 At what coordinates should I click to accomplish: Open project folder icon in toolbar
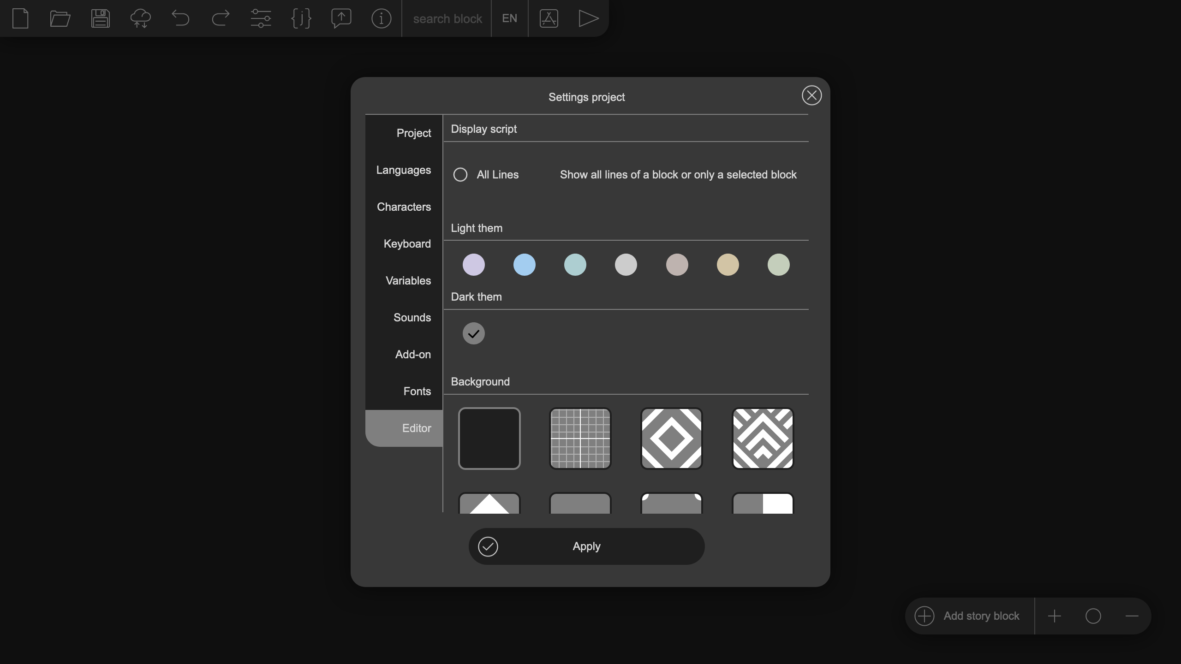click(x=60, y=18)
